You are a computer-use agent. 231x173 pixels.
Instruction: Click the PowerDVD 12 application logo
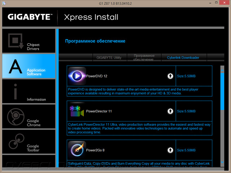[77, 76]
